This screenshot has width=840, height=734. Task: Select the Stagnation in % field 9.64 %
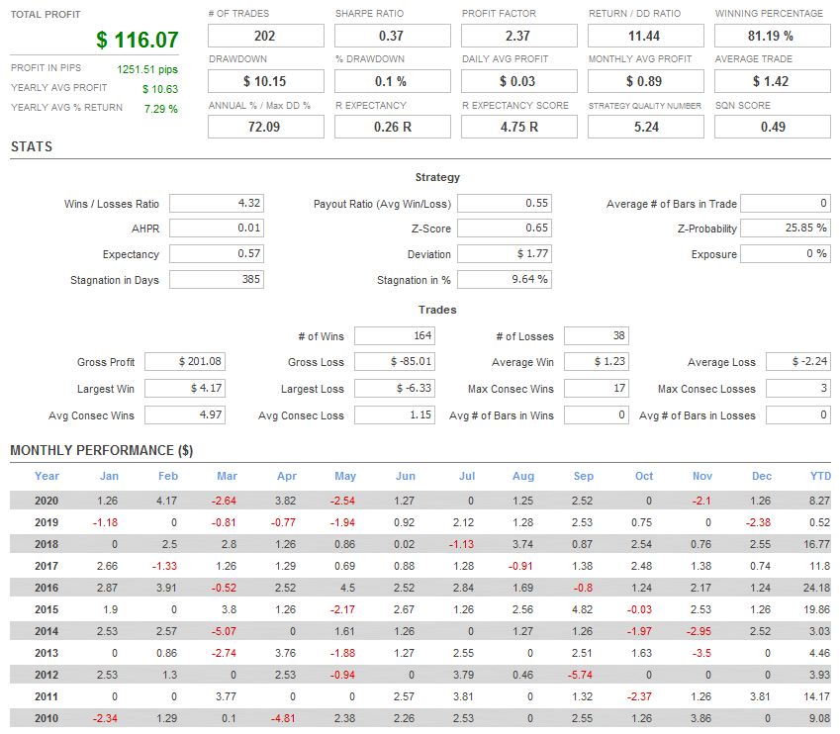[505, 280]
